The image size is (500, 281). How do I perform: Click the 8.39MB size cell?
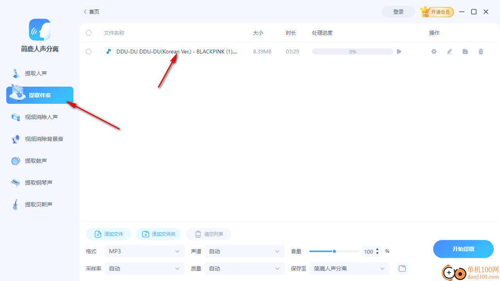262,52
